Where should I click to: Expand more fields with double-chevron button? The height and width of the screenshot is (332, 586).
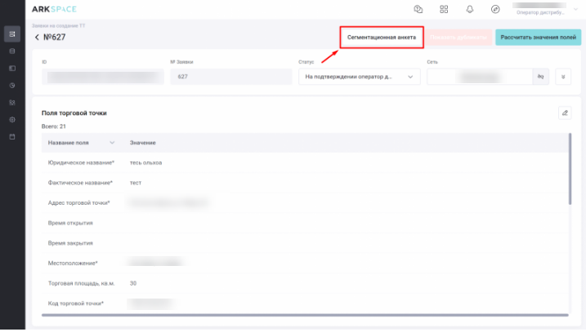[x=563, y=76]
